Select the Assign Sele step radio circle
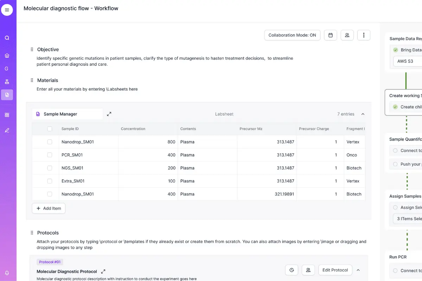This screenshot has height=281, width=422. [395, 208]
